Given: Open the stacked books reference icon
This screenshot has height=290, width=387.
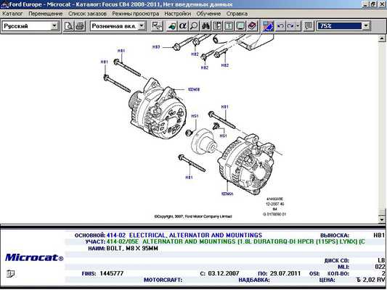Looking at the screenshot, I should pyautogui.click(x=252, y=25).
